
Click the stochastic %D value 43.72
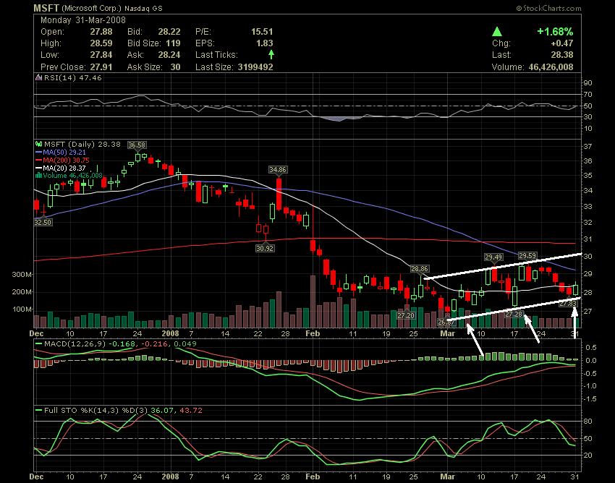click(x=191, y=411)
